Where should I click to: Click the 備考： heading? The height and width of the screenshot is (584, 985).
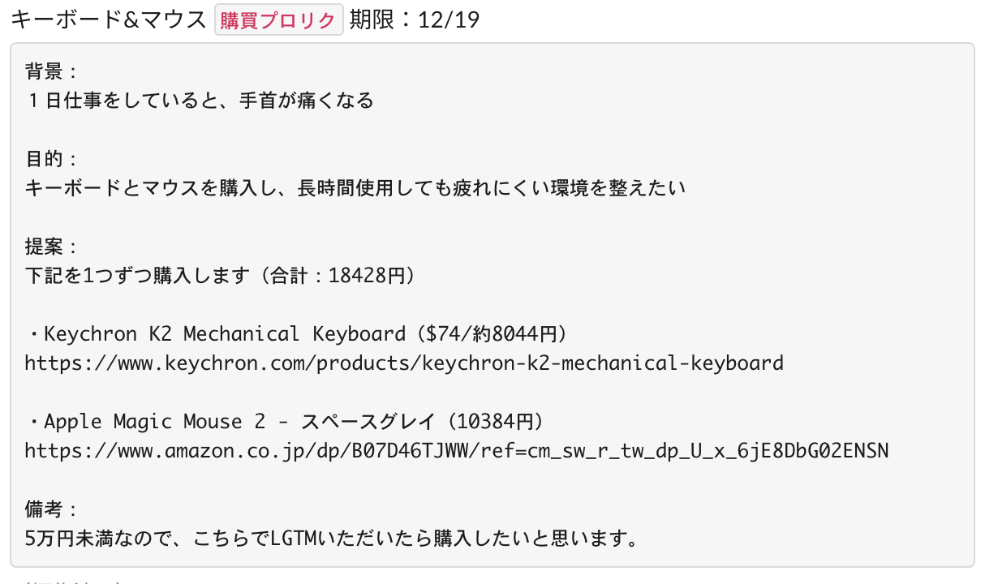click(52, 509)
